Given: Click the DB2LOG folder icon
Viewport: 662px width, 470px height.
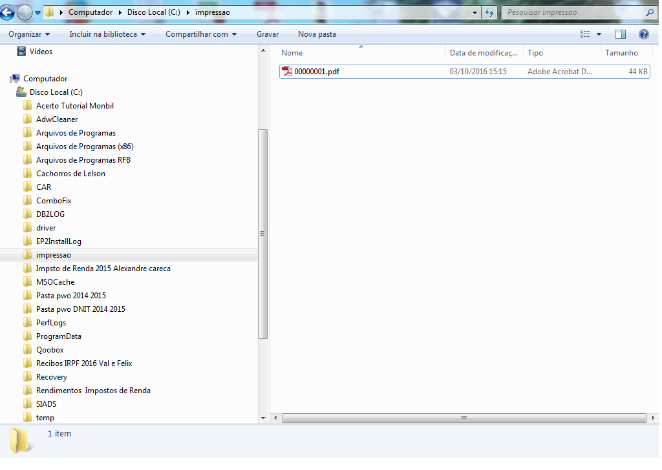Looking at the screenshot, I should pyautogui.click(x=27, y=214).
